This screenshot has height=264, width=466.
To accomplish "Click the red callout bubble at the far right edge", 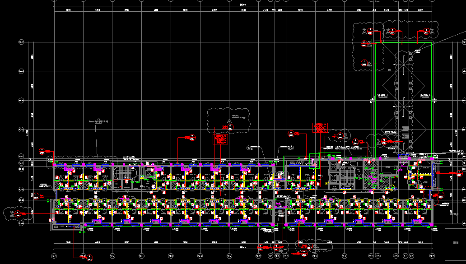I will click(x=460, y=172).
